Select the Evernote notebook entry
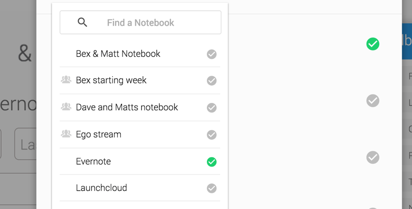Screen dimensions: 412x209 coord(93,161)
